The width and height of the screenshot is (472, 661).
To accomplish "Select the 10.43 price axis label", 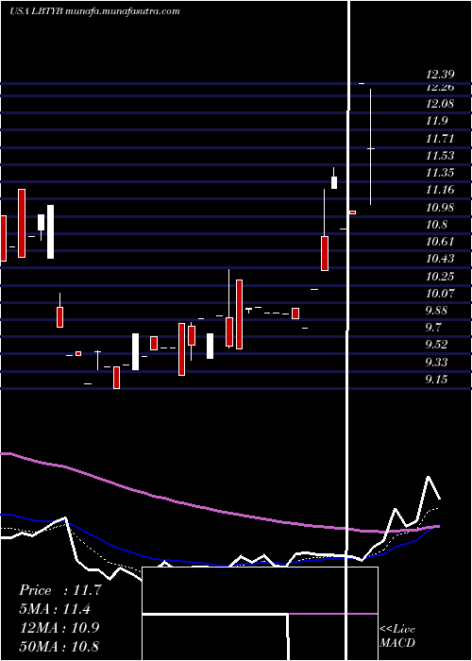I will [x=440, y=259].
